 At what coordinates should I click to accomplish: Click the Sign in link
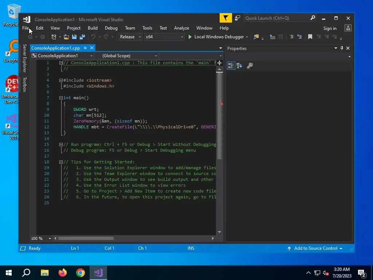tap(330, 28)
